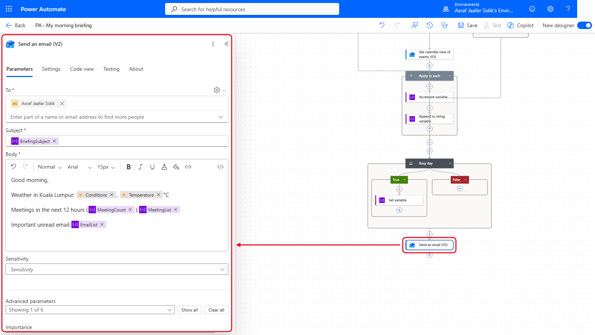
Task: Open the more options menu for Send an email
Action: pos(213,44)
